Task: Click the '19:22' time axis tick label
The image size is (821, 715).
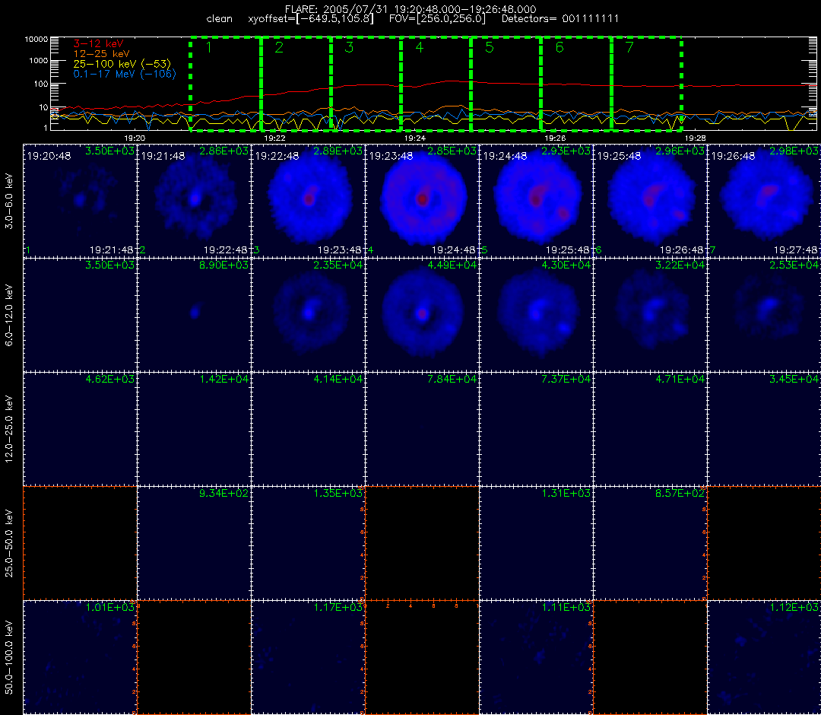Action: click(x=275, y=138)
